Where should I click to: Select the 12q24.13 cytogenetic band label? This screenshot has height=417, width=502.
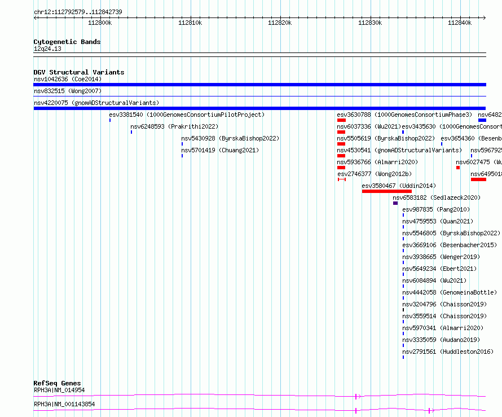click(47, 49)
